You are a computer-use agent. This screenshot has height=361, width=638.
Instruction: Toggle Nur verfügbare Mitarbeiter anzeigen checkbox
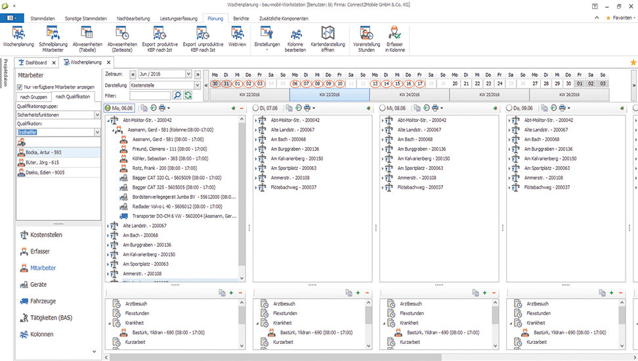click(19, 87)
